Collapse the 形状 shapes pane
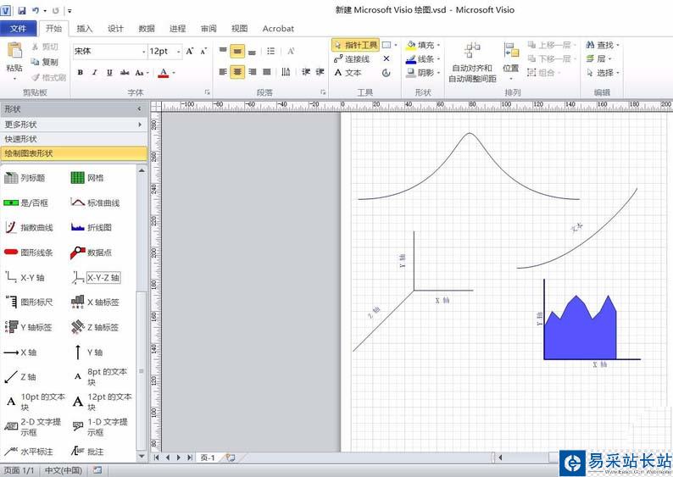Viewport: 673px width, 477px height. coord(139,109)
